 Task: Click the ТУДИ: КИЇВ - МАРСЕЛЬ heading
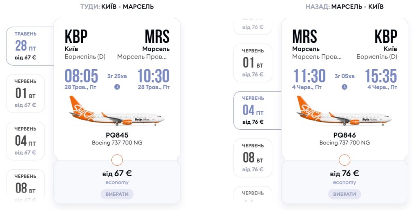pyautogui.click(x=117, y=7)
